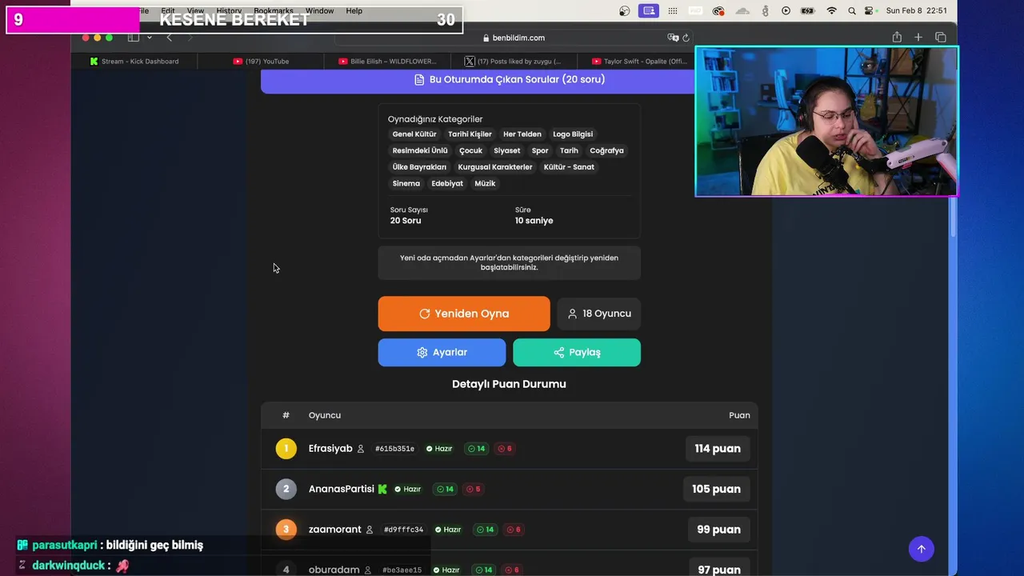This screenshot has width=1024, height=576.
Task: Expand Bu Oturumda Çıkan Sorular (20 soru)
Action: tap(509, 79)
